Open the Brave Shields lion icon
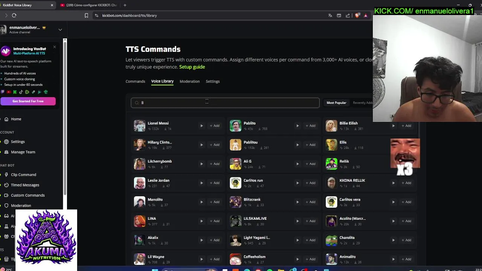 click(357, 15)
